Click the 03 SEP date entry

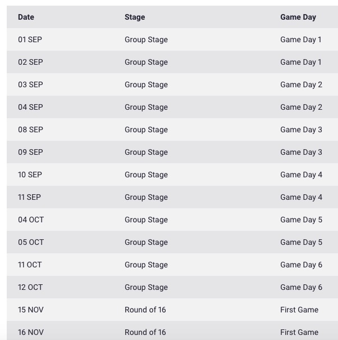point(30,84)
